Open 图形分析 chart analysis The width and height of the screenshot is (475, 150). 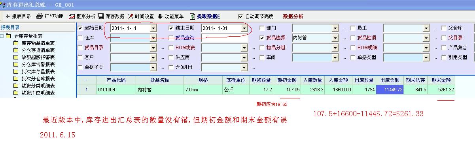82,17
